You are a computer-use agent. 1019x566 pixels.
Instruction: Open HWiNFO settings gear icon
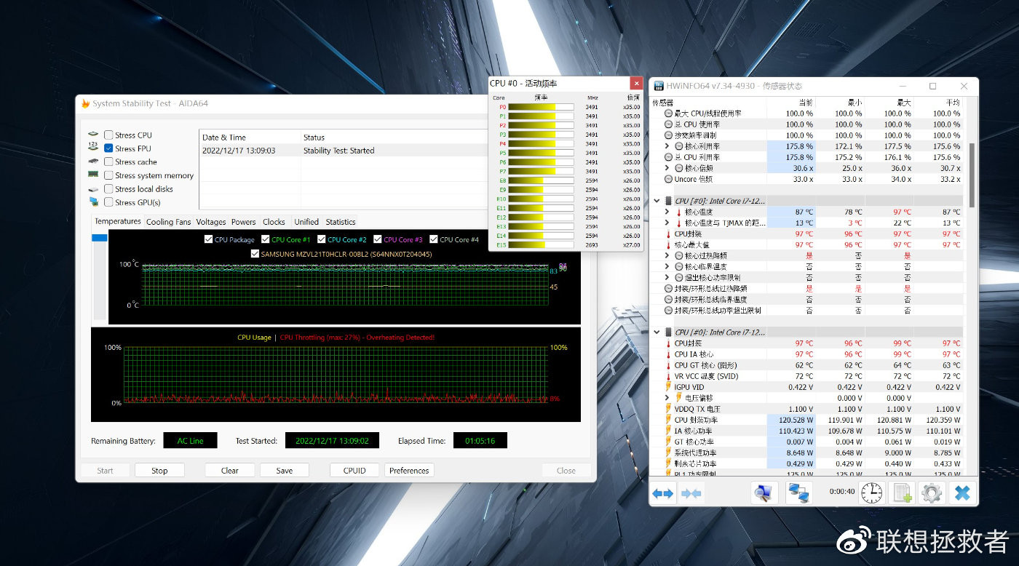tap(932, 493)
